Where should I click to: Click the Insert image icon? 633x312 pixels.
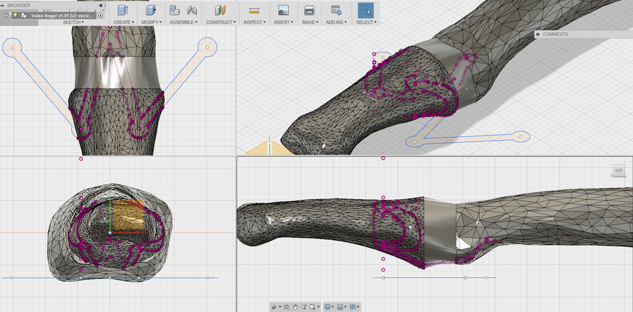coord(283,10)
